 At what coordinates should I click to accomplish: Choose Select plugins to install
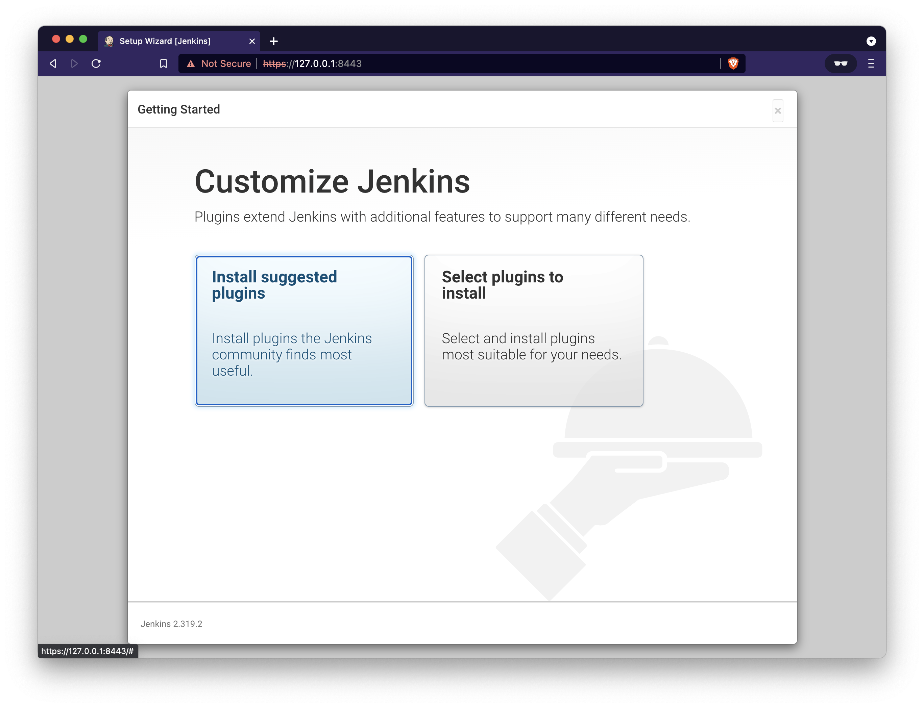pos(533,330)
